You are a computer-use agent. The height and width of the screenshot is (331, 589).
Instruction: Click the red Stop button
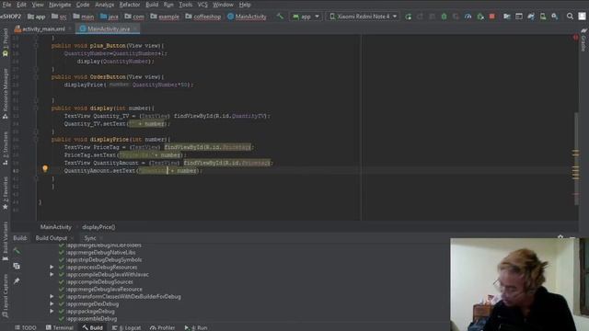point(492,17)
